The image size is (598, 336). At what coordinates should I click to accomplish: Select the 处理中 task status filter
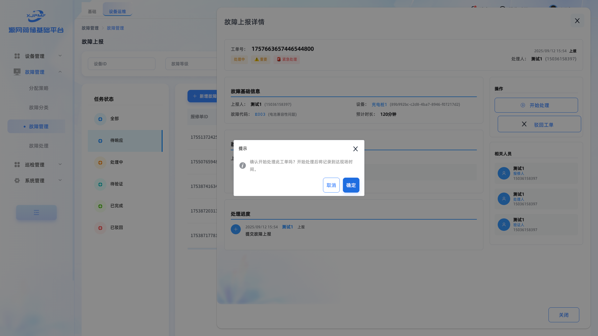tap(116, 162)
